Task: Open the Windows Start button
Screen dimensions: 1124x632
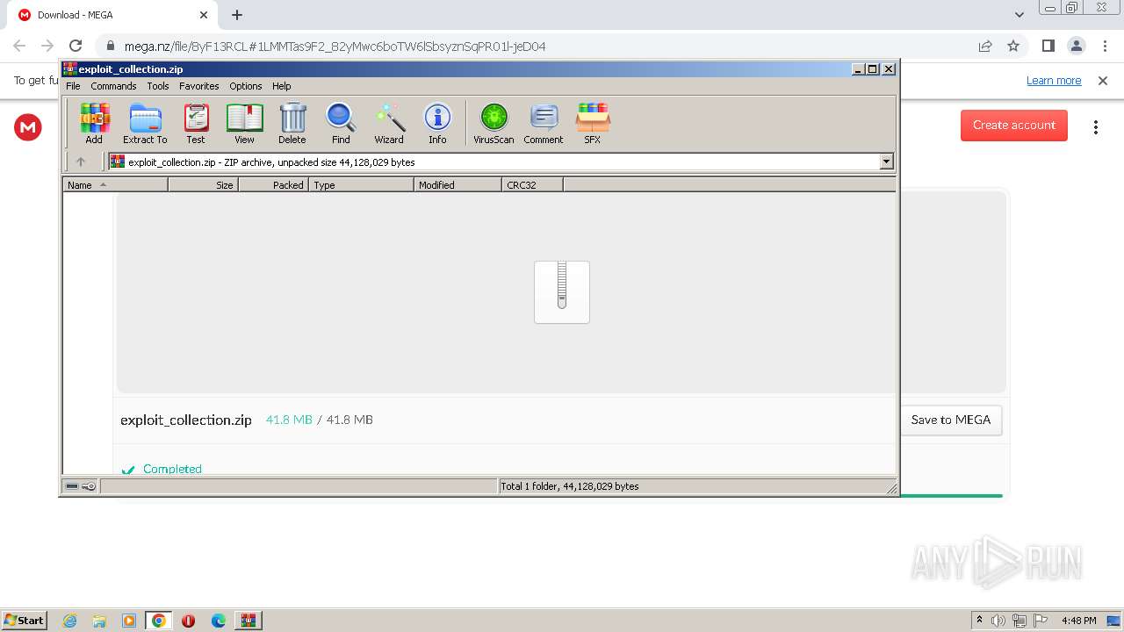Action: click(24, 620)
